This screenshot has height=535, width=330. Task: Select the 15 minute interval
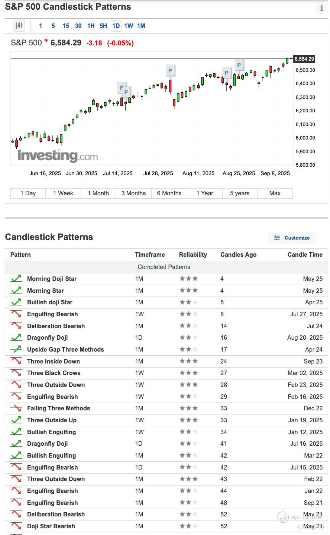[66, 26]
